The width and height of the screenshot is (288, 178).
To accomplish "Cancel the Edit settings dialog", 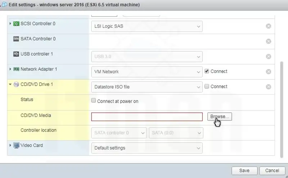I will [x=272, y=171].
